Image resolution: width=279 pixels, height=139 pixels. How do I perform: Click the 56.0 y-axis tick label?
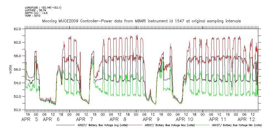click(x=18, y=69)
